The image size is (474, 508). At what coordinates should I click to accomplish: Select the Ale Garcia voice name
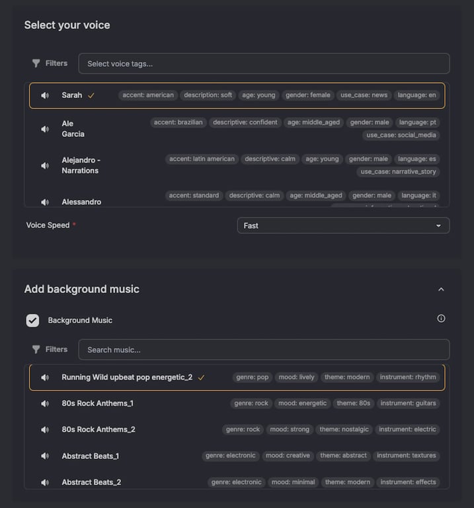(73, 129)
